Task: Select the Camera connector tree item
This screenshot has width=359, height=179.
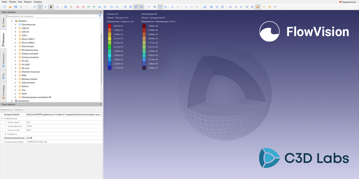Action: point(30,57)
